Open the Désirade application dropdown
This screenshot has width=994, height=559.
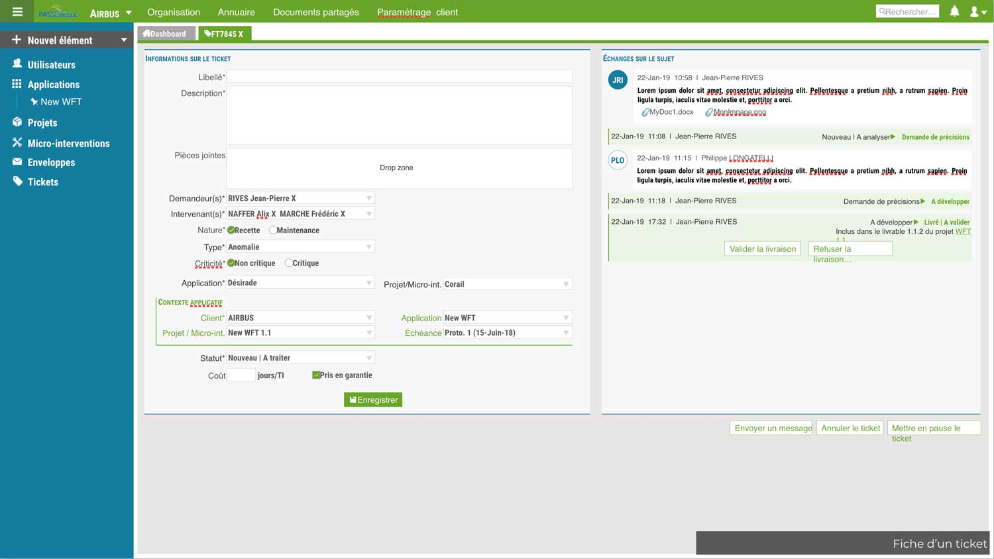(300, 283)
